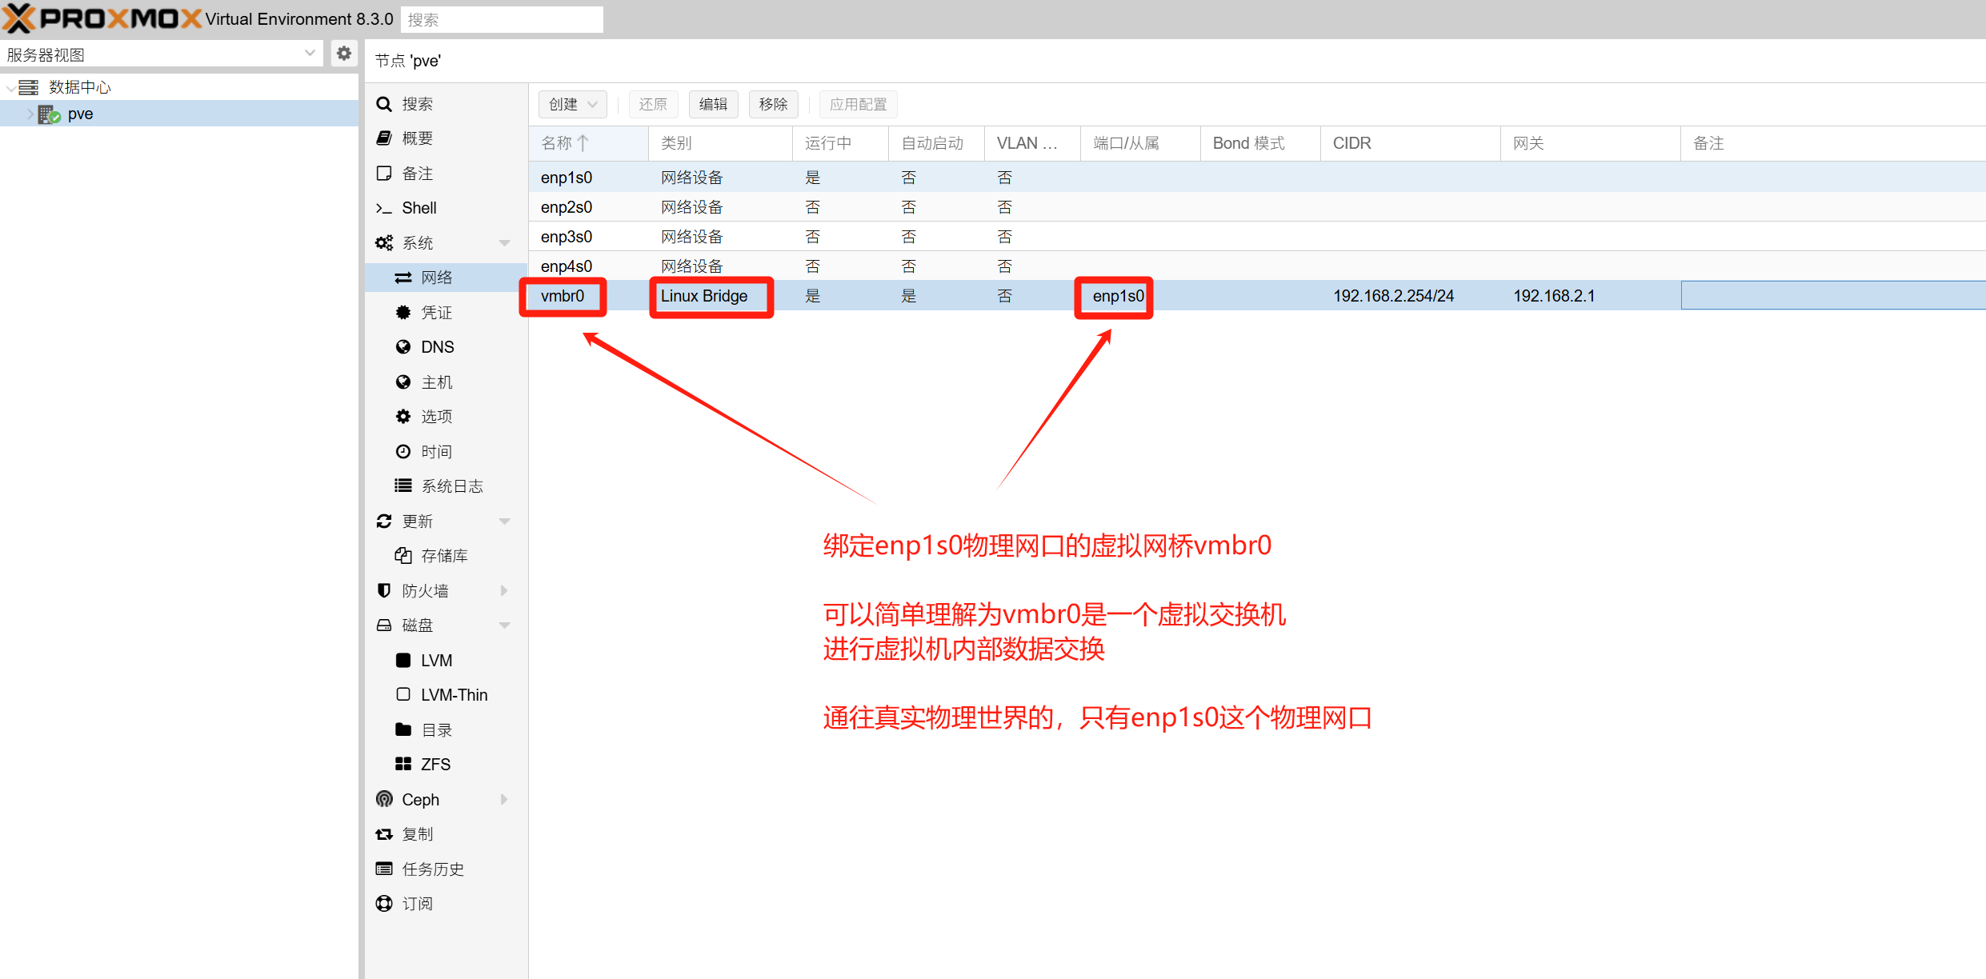Open the 服务器视图 view dropdown
Viewport: 1986px width, 979px height.
tap(160, 54)
